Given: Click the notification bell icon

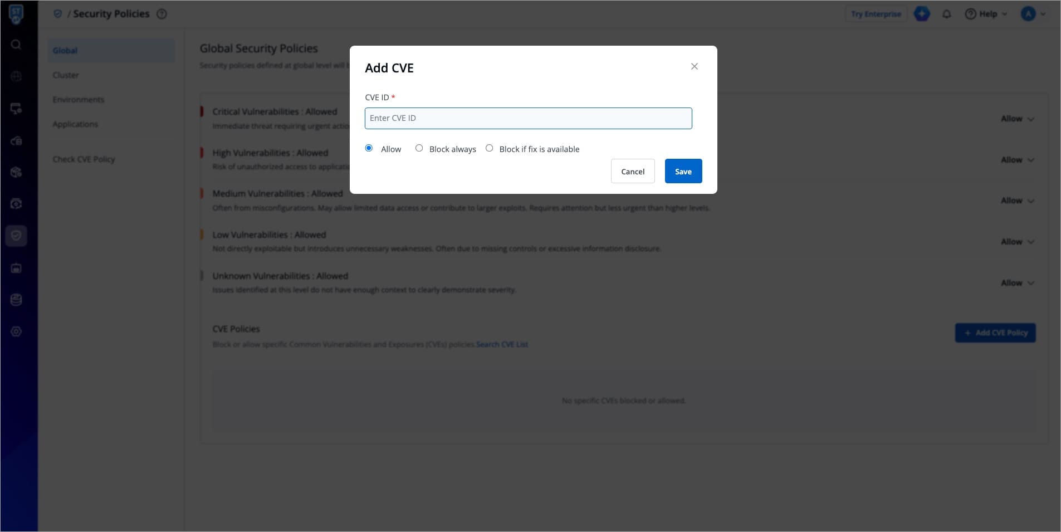Looking at the screenshot, I should pos(946,14).
